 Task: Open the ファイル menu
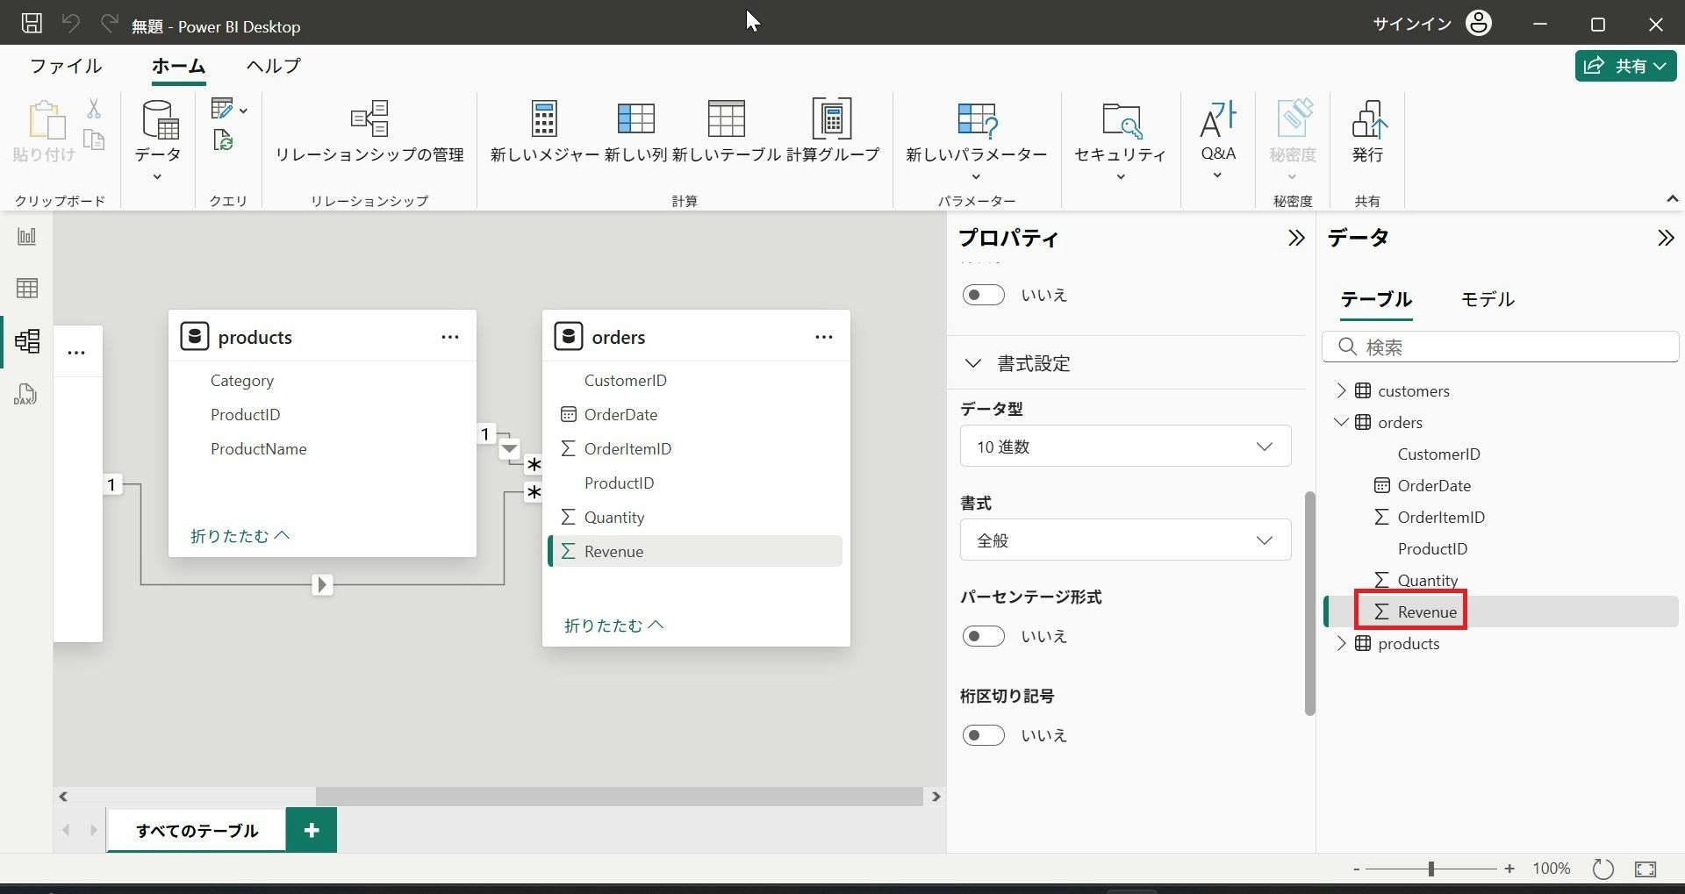pos(66,66)
